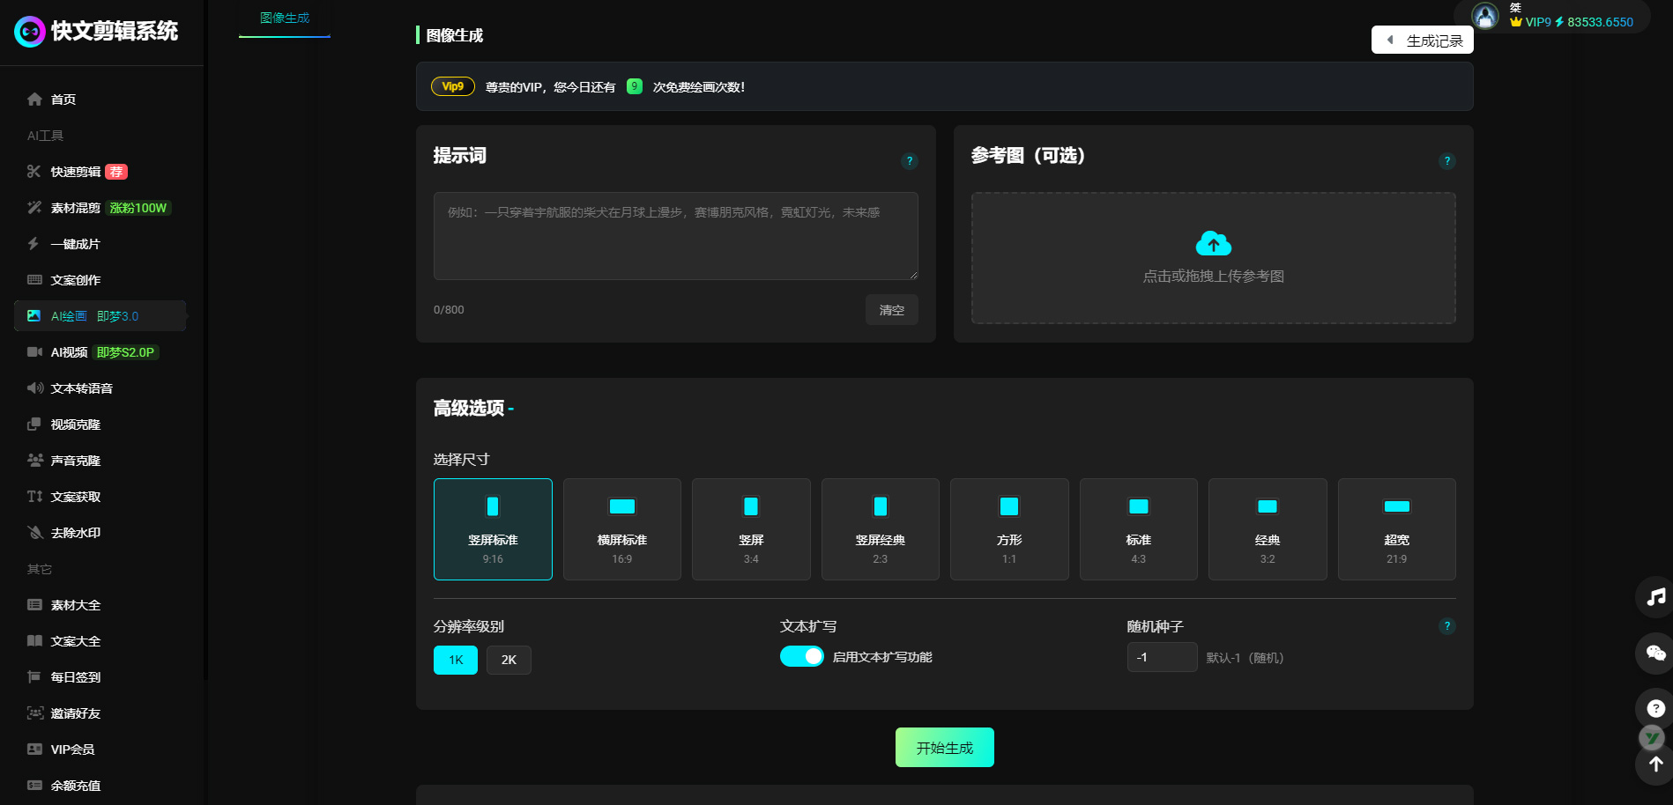Click the prompt text input area
The width and height of the screenshot is (1673, 805).
pos(675,236)
